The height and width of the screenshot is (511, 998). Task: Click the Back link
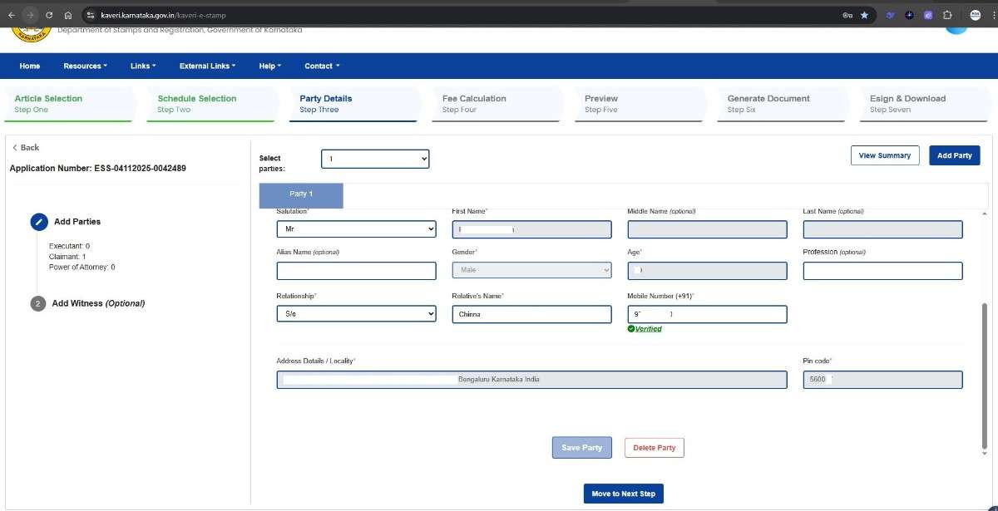(26, 148)
